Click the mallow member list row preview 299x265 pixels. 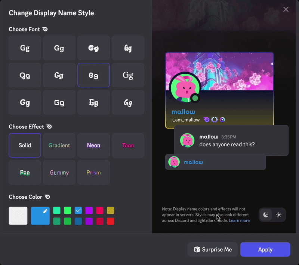click(x=216, y=162)
